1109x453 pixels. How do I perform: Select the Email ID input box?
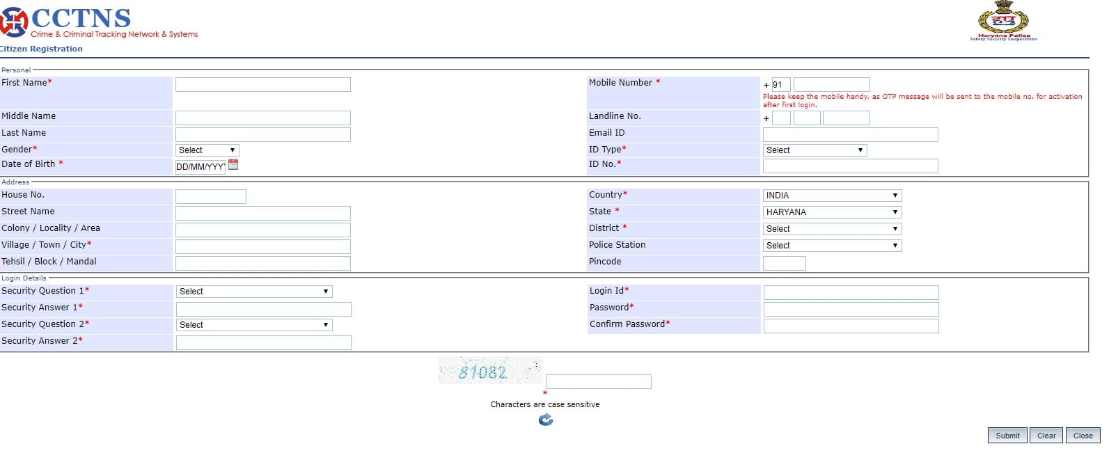tap(850, 134)
